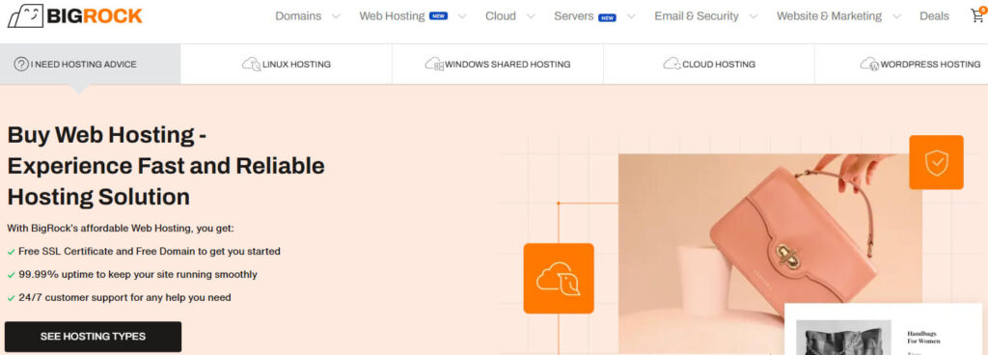The image size is (988, 355).
Task: Click the Linux Hosting cloud icon
Action: 252,65
